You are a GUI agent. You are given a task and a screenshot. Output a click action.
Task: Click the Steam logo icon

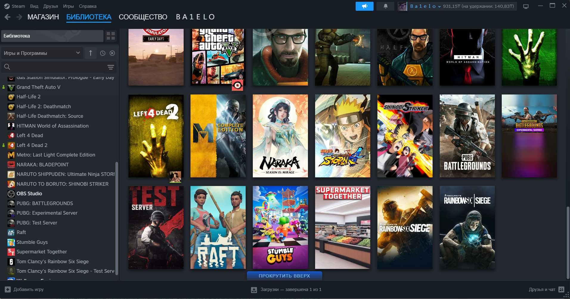coord(7,6)
